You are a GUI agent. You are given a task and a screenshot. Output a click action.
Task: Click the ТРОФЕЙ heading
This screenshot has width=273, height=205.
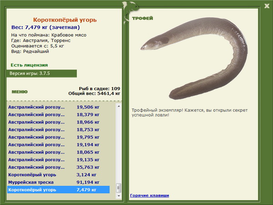(142, 18)
